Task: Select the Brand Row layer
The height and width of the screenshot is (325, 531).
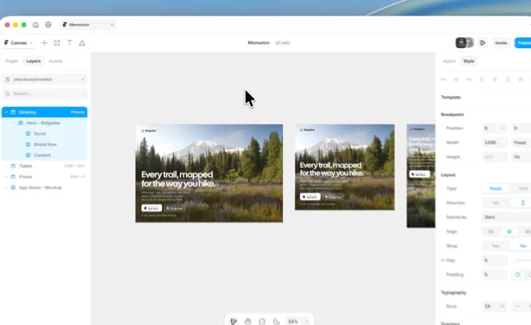Action: tap(44, 144)
